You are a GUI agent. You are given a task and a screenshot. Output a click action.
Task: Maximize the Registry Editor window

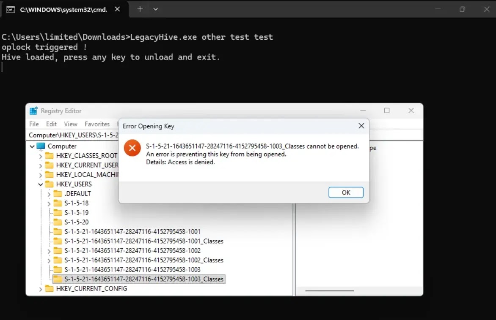[386, 111]
